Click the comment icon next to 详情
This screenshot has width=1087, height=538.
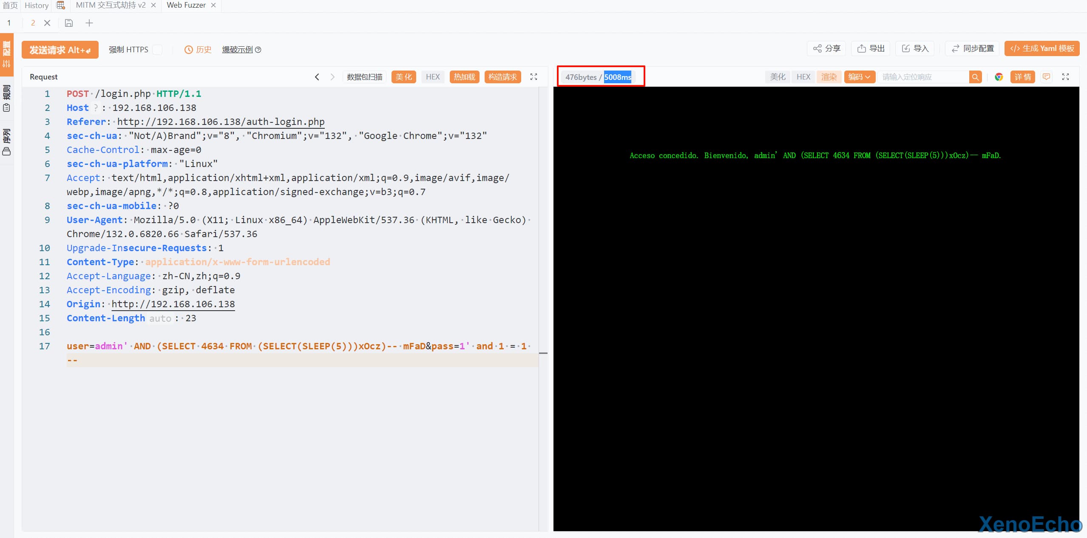click(1046, 77)
